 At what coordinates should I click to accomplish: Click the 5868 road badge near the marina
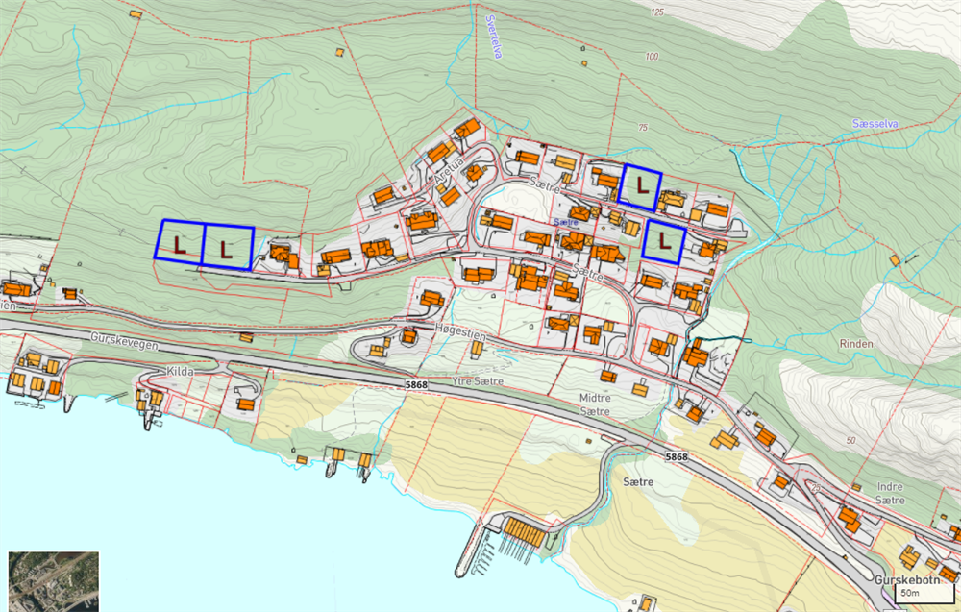(x=677, y=456)
